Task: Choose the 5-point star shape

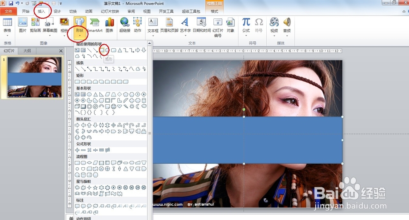Action: click(x=95, y=187)
